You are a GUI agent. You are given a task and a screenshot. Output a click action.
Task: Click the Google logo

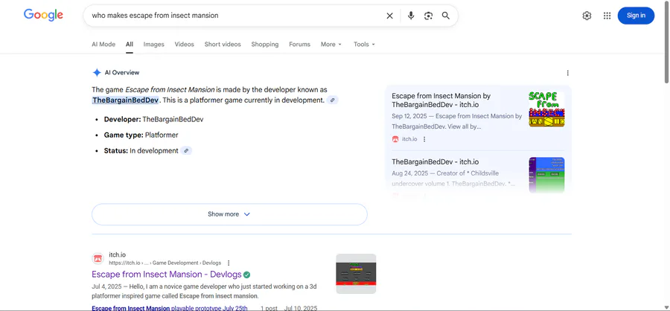tap(43, 15)
